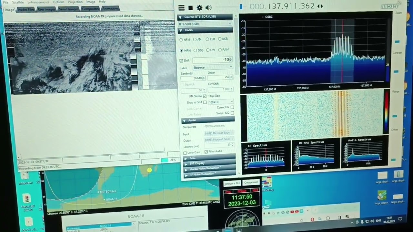Expand the FFT Display section

pos(209,163)
